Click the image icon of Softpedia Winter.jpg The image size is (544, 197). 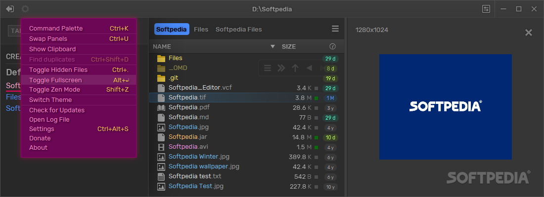tap(161, 157)
